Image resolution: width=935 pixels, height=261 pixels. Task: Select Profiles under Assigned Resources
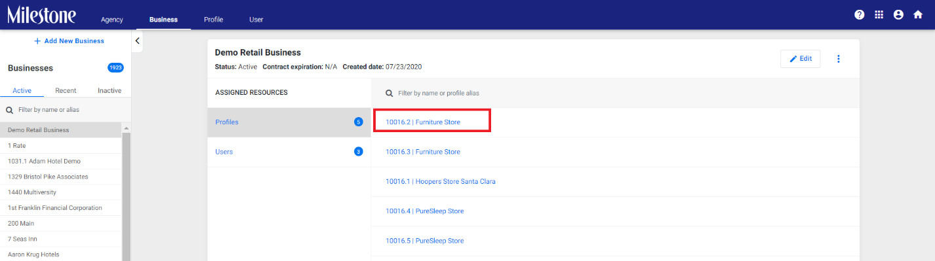(289, 122)
